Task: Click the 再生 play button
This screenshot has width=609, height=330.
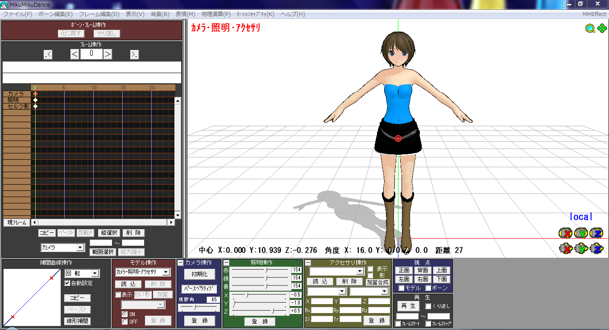Action: pyautogui.click(x=408, y=306)
